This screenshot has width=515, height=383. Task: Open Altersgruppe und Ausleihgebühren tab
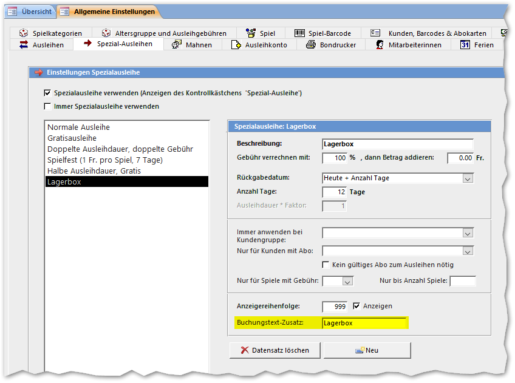[164, 33]
